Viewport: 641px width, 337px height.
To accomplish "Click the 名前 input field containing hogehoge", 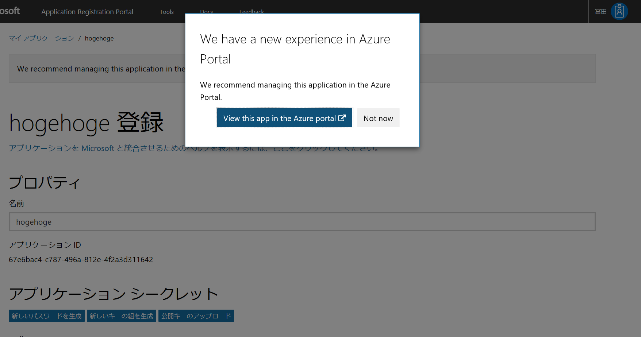I will click(302, 221).
